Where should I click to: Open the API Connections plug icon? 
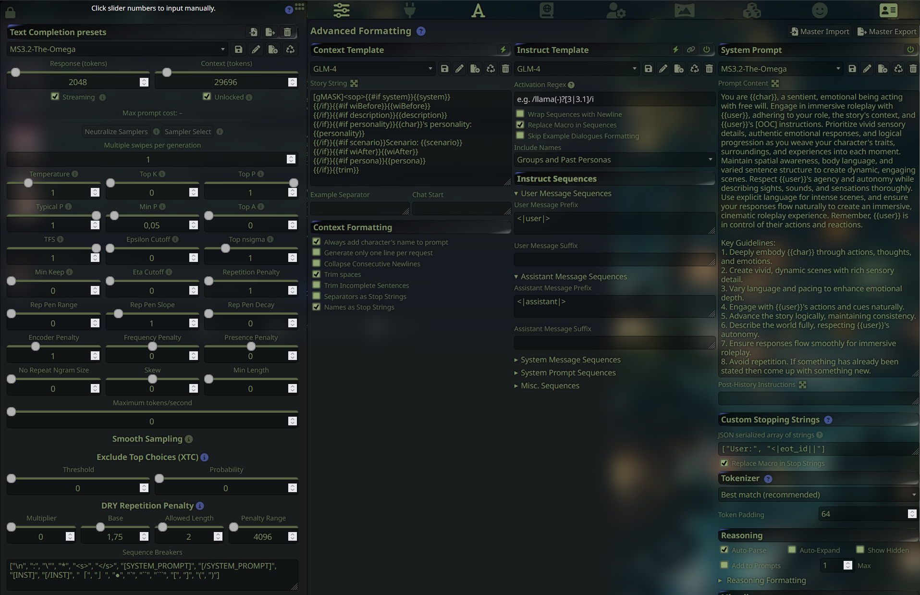click(410, 10)
